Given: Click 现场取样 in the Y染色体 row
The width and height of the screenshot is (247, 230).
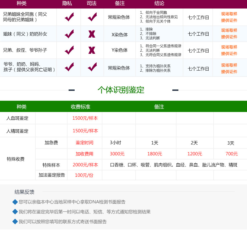Looking at the screenshot, I should pyautogui.click(x=229, y=47).
